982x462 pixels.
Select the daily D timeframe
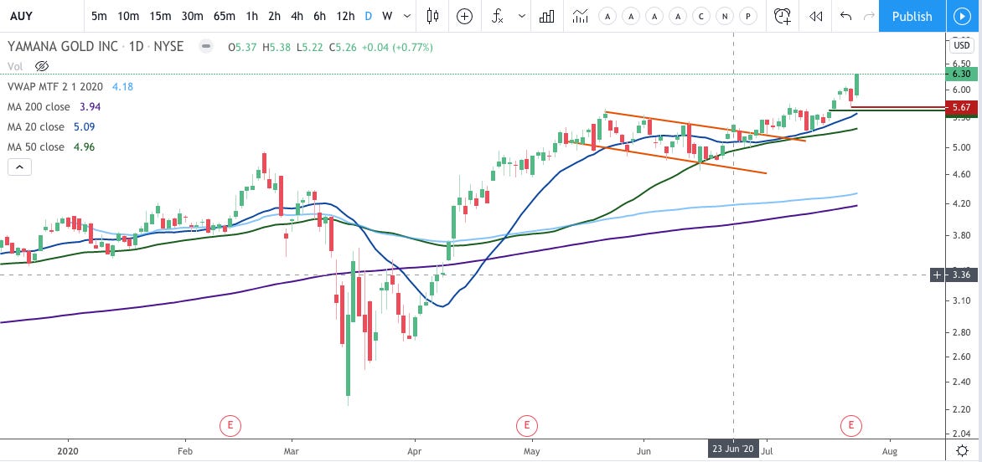pos(369,16)
